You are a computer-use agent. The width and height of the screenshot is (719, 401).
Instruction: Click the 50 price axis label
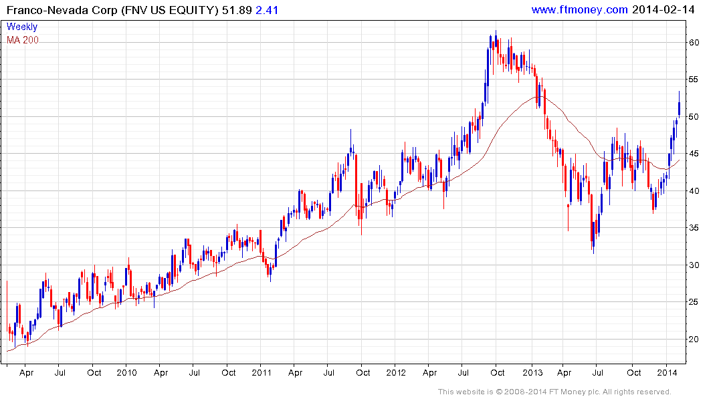pyautogui.click(x=694, y=117)
